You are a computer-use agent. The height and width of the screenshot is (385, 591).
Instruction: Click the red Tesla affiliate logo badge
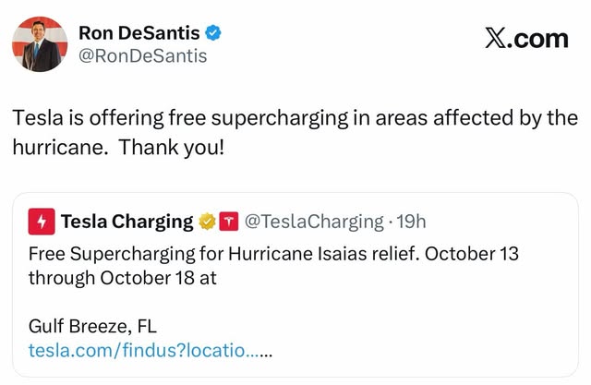coord(229,222)
